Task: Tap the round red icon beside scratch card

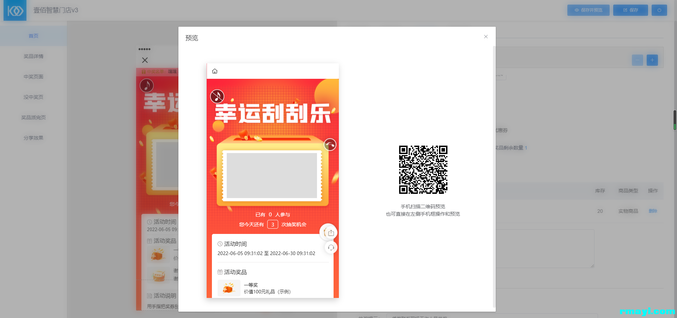Action: click(330, 145)
